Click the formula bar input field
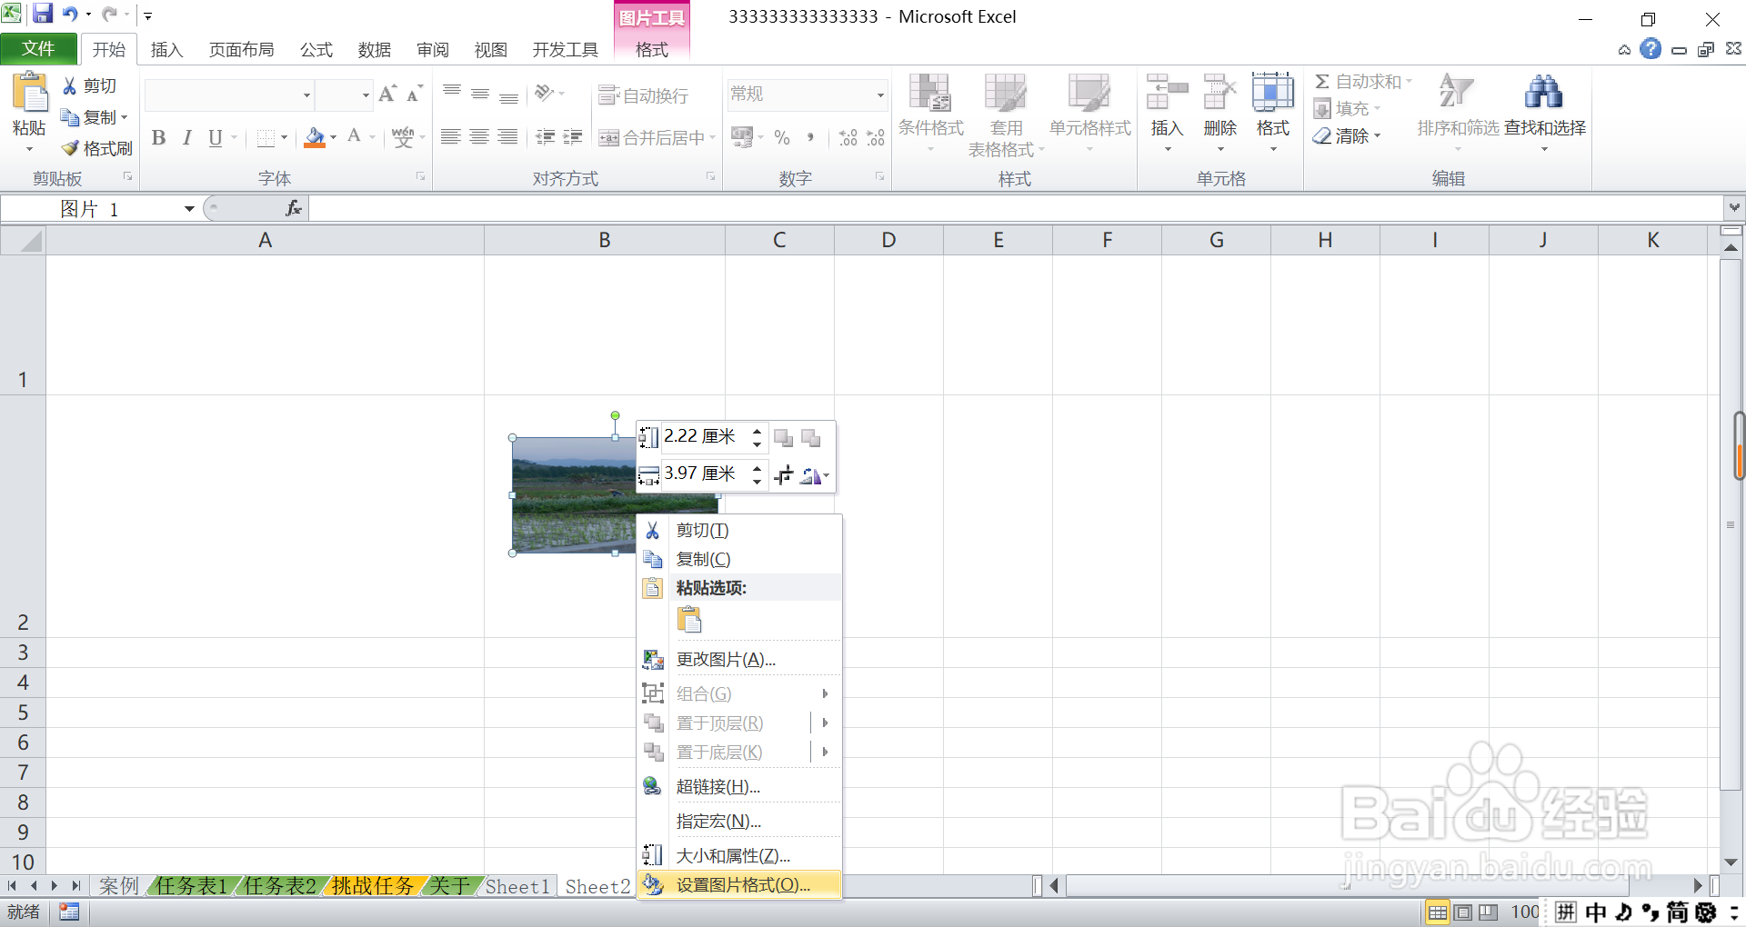 1016,209
